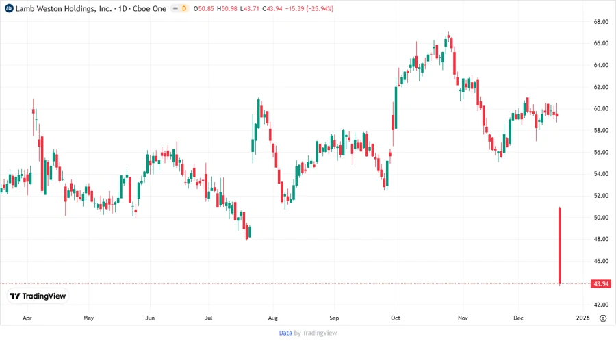616x341 pixels.
Task: Click the 64.00 price axis label
Action: click(x=601, y=65)
